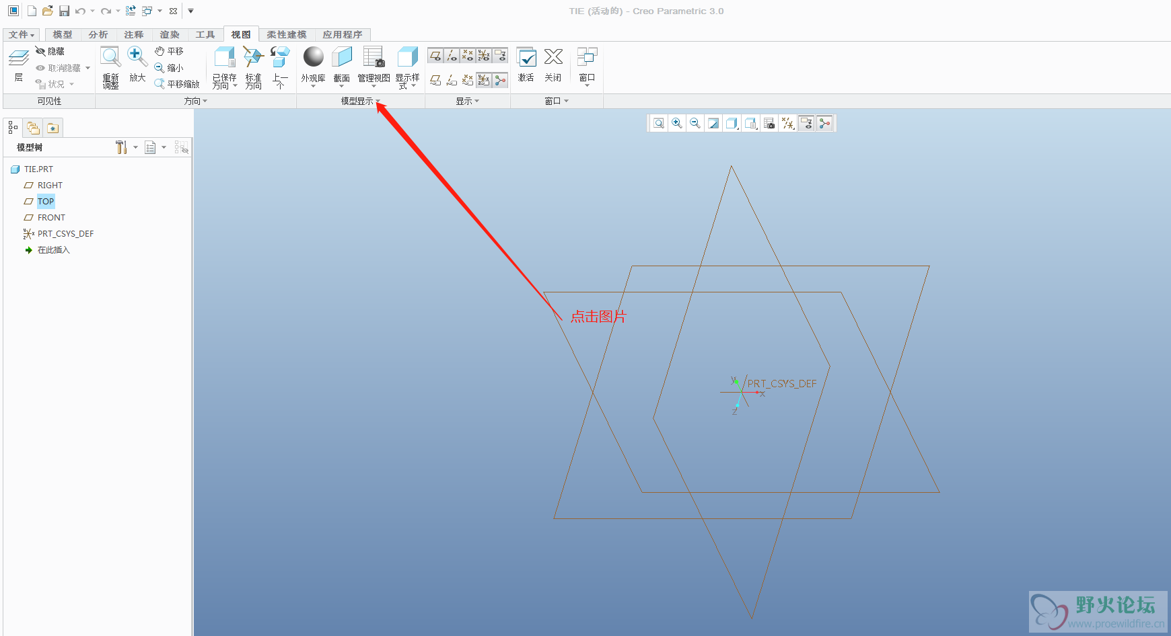
Task: Open Display Style cube in the graphics toolbar
Action: coord(732,123)
